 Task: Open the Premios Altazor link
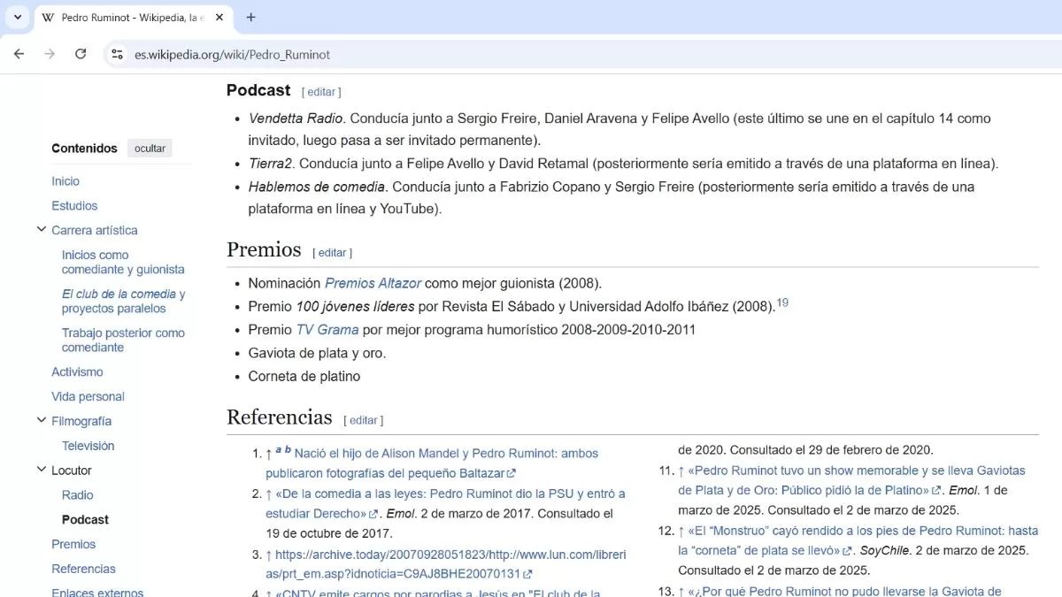(373, 284)
